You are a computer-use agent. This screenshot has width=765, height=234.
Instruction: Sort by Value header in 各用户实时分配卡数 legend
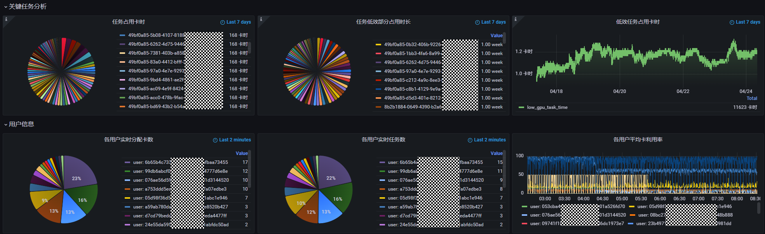[x=242, y=153]
